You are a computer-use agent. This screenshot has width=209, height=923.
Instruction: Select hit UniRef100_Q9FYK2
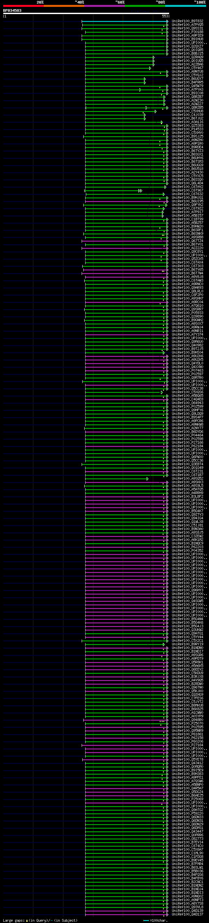pyautogui.click(x=187, y=205)
